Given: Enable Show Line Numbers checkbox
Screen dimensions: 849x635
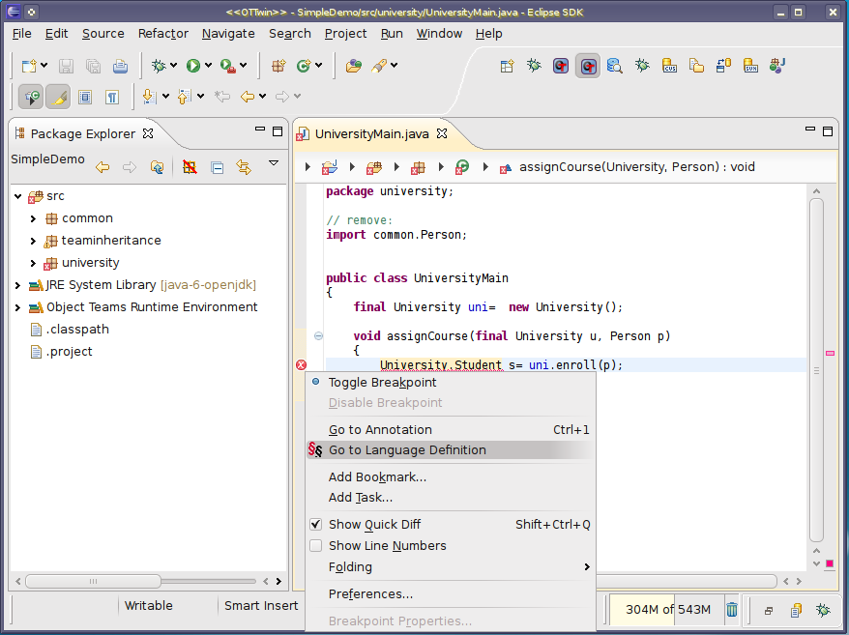Looking at the screenshot, I should (x=315, y=545).
